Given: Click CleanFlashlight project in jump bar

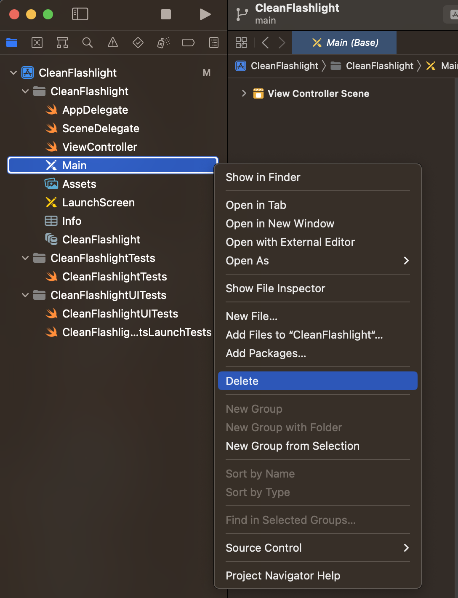Looking at the screenshot, I should point(277,66).
